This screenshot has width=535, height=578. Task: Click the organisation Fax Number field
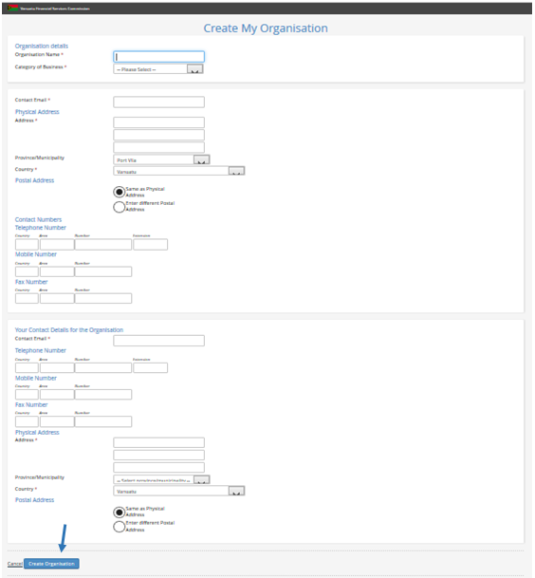pyautogui.click(x=103, y=299)
